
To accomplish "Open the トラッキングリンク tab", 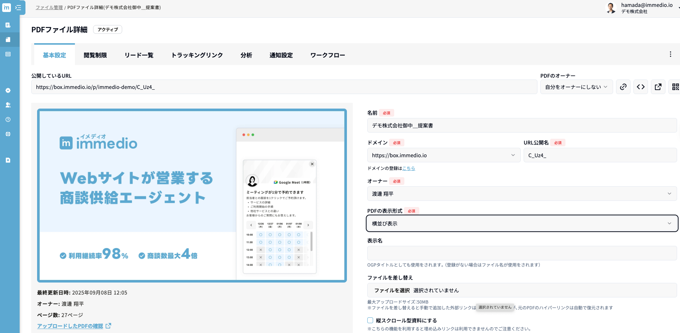I will (x=197, y=55).
